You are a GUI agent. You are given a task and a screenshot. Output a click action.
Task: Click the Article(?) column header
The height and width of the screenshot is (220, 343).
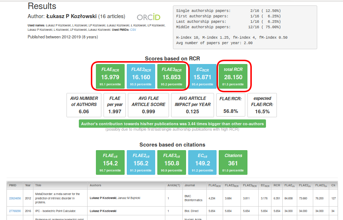[173, 185]
